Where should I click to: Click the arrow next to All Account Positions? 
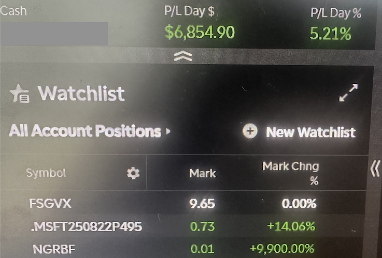coord(168,131)
